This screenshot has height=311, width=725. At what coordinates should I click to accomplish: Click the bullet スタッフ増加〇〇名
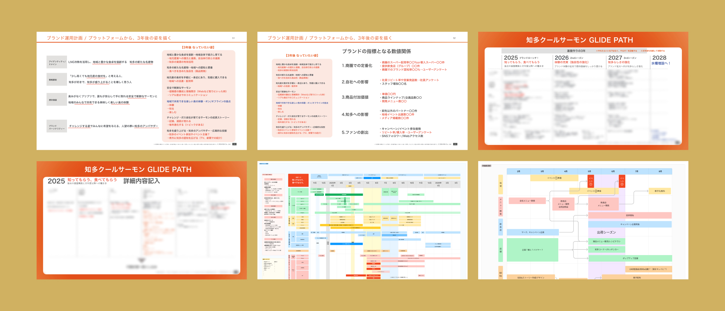[x=394, y=84]
